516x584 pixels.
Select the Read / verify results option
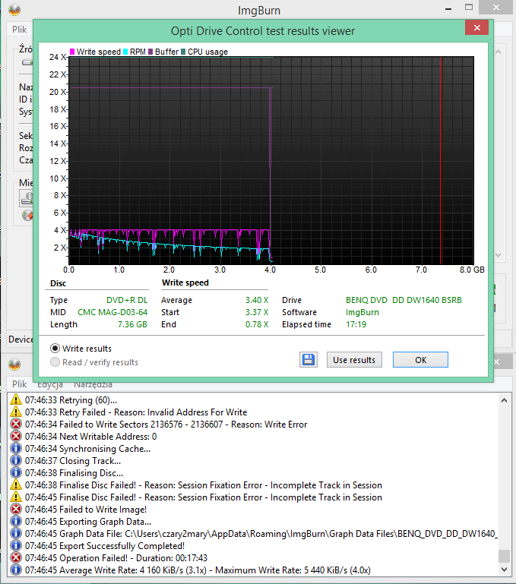(x=55, y=362)
